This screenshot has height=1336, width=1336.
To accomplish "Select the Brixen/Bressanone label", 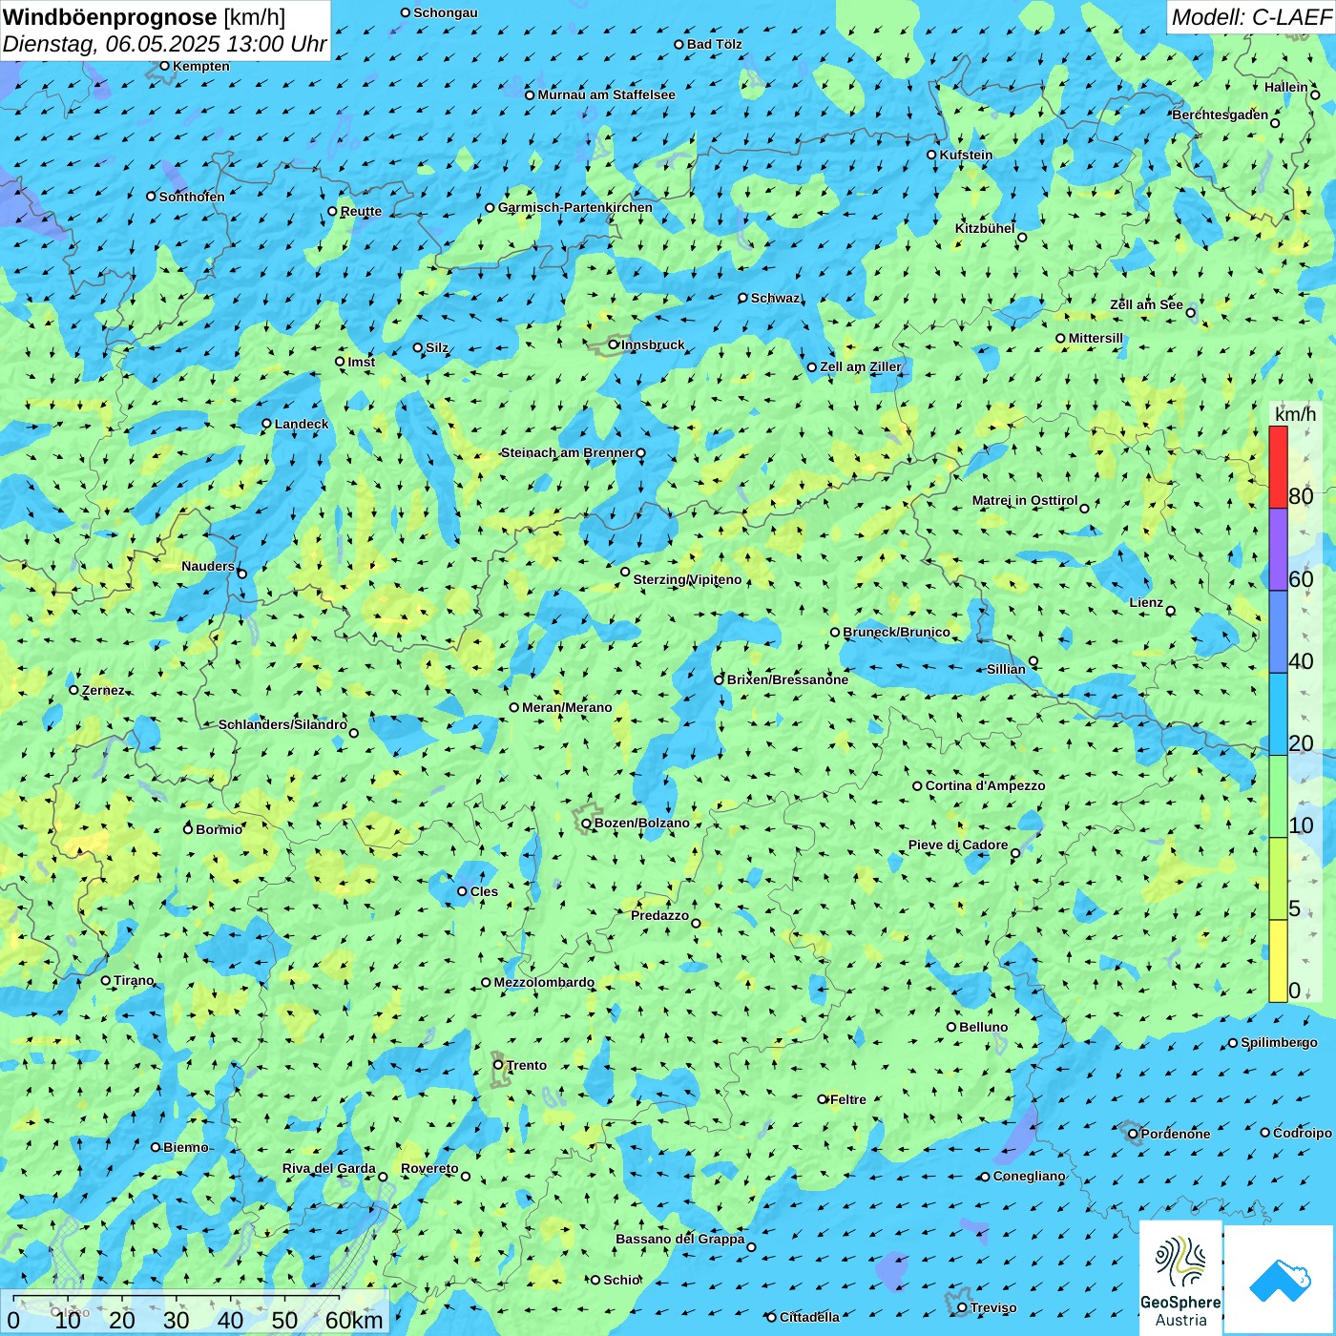I will tap(787, 679).
